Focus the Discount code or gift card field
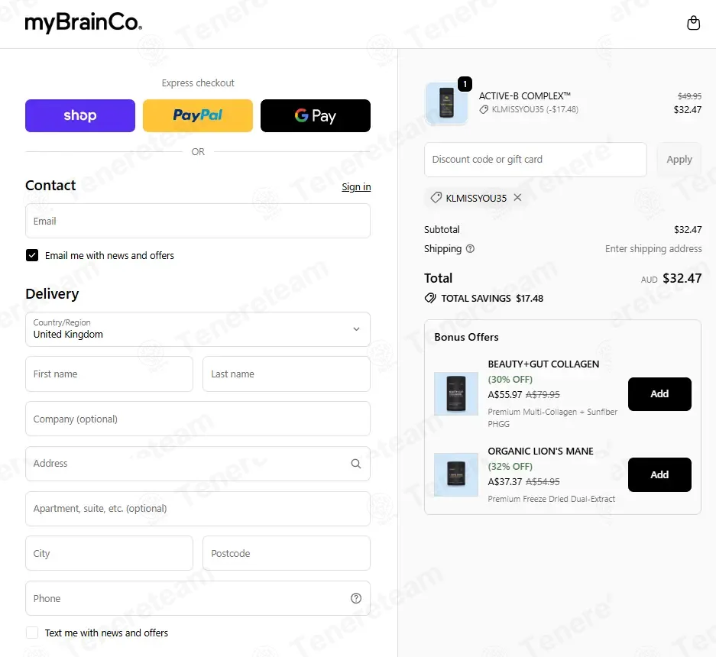The width and height of the screenshot is (716, 657). pos(535,160)
